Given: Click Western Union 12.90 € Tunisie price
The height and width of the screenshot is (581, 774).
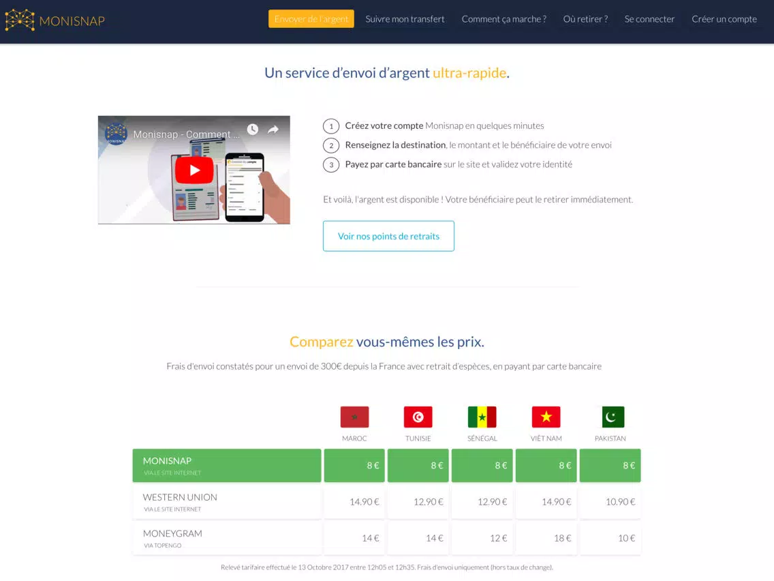Looking at the screenshot, I should coord(418,502).
